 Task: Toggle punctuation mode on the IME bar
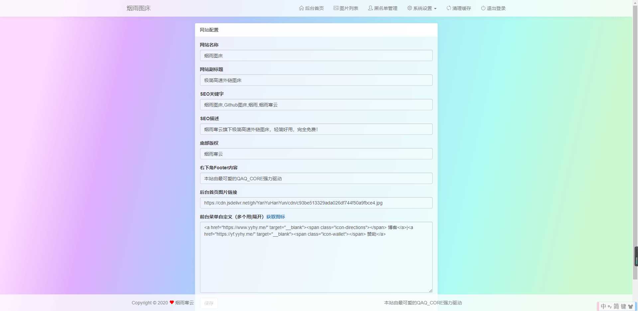click(x=609, y=306)
